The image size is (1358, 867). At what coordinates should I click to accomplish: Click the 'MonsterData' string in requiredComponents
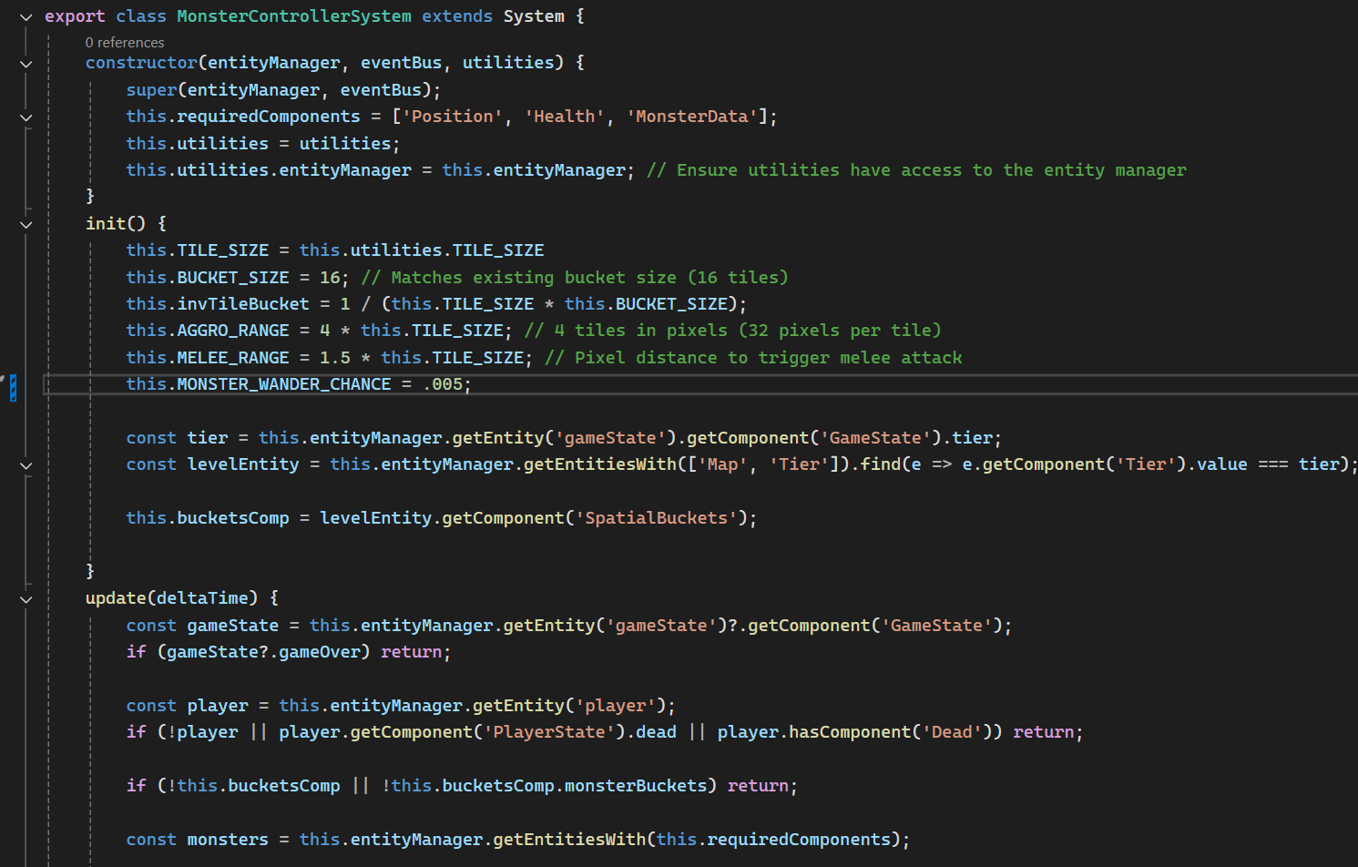coord(691,117)
